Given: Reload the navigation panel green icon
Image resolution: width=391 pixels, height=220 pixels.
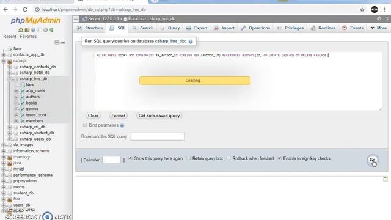Looking at the screenshot, I should point(51,30).
